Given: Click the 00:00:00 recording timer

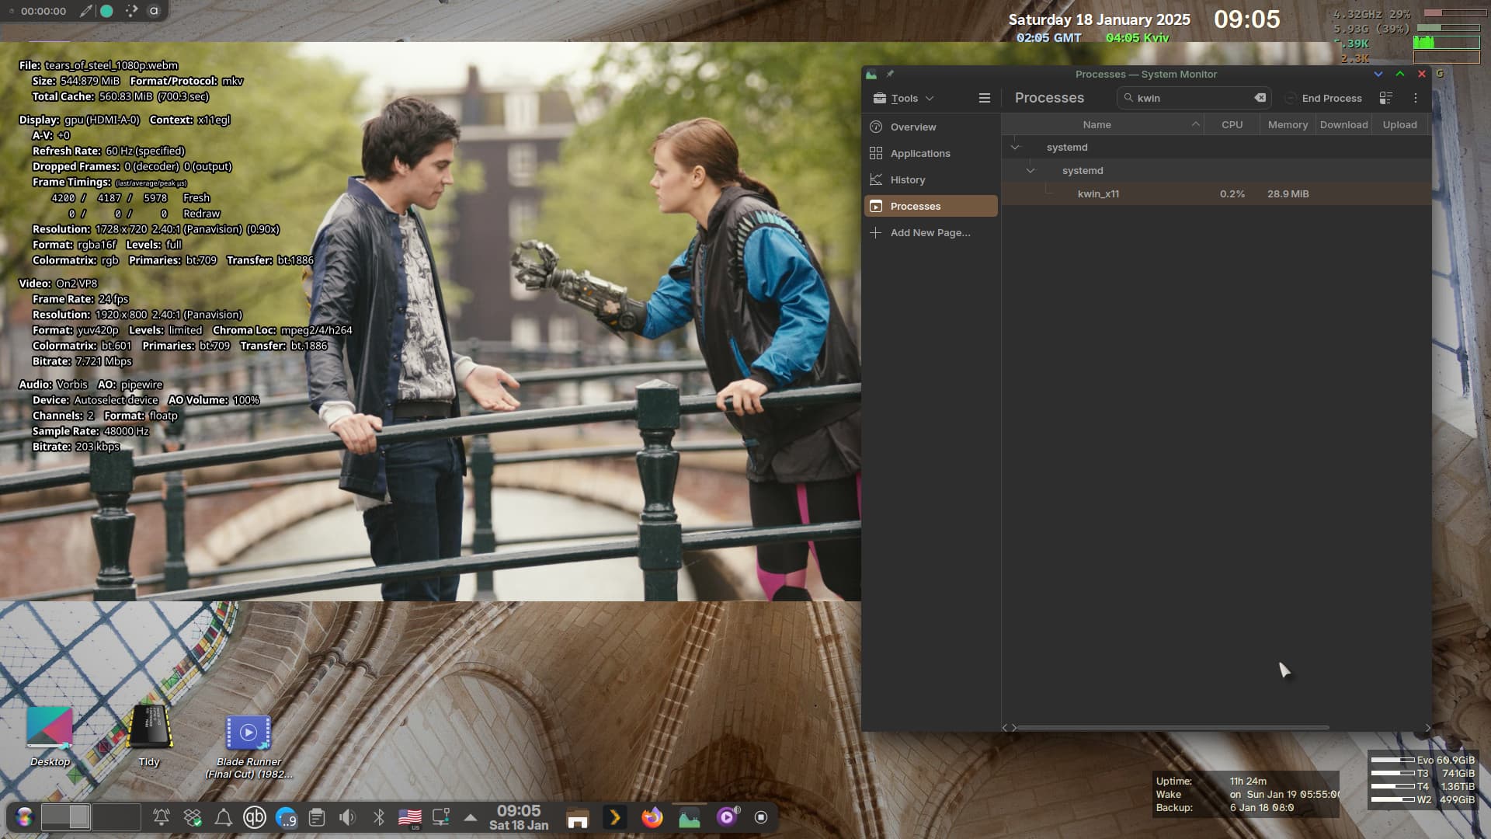Looking at the screenshot, I should (43, 11).
